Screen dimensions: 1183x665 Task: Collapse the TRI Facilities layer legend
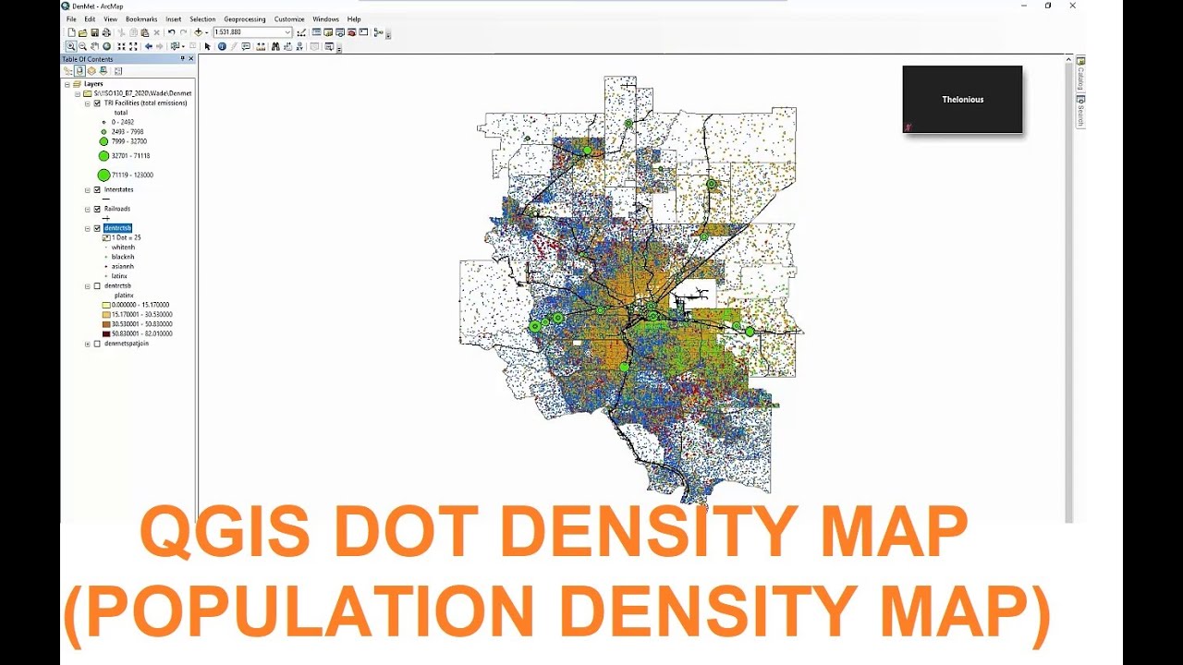(87, 103)
